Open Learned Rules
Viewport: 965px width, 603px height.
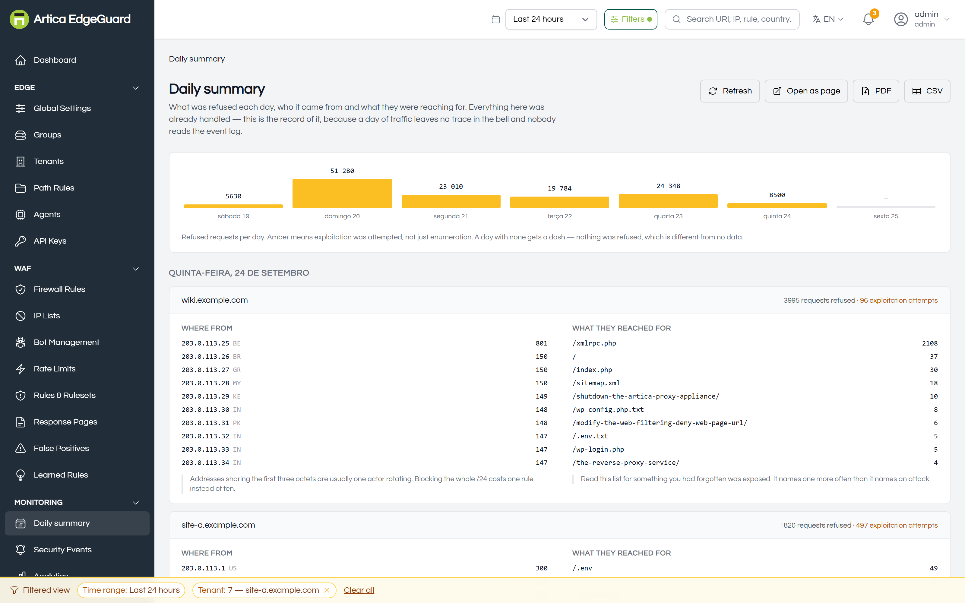77,475
